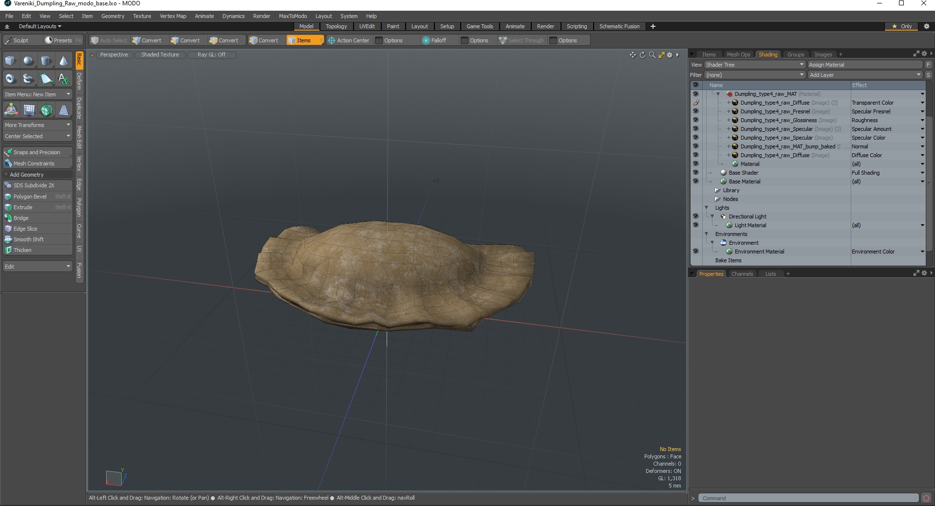The width and height of the screenshot is (935, 506).
Task: Toggle visibility of Dumpling_type4_raw_Fresnel image
Action: tap(695, 111)
